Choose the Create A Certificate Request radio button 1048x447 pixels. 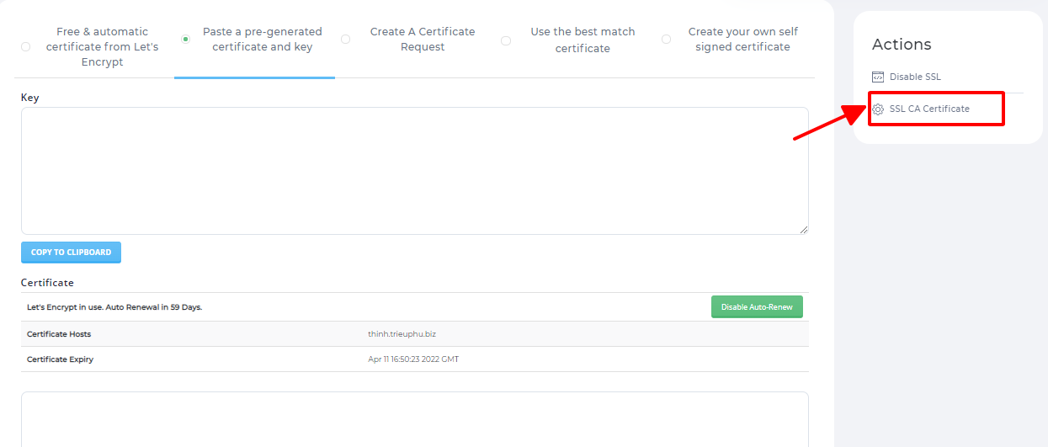(345, 39)
